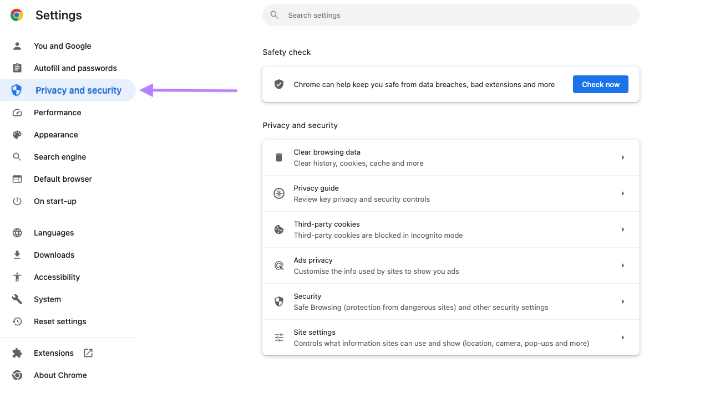Select Privacy and security in sidebar
This screenshot has height=414, width=705.
(x=68, y=90)
